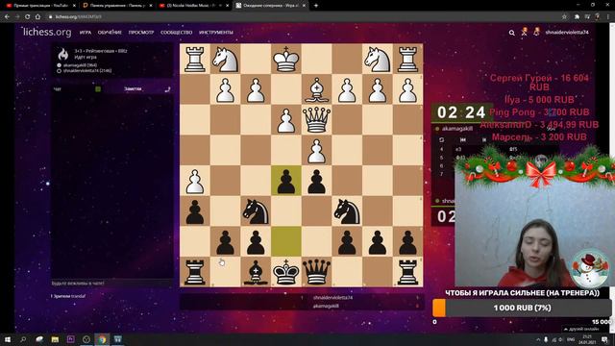Open the challenges crossed-swords icon
This screenshot has height=346, width=615.
pos(524,33)
